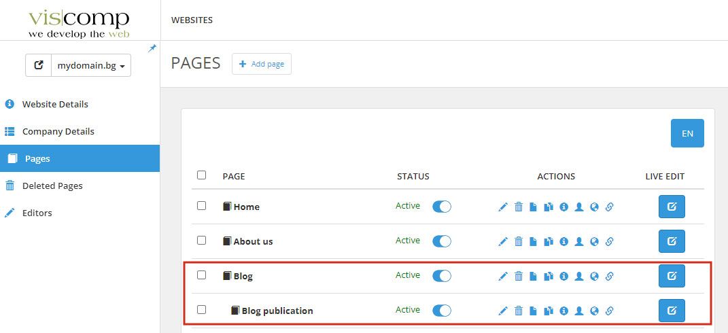Viewport: 728px width, 333px height.
Task: Click the pencil edit icon for Home
Action: [503, 207]
